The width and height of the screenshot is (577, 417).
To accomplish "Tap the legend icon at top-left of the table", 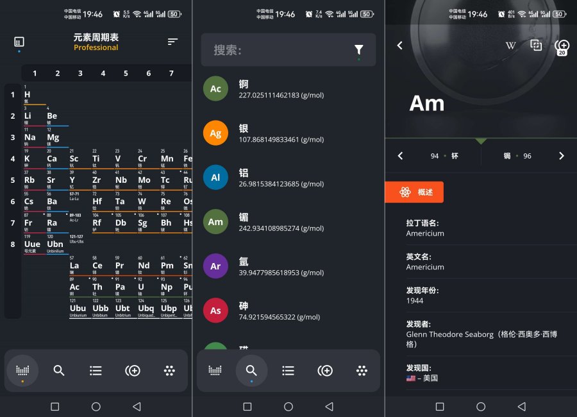I will tap(19, 40).
